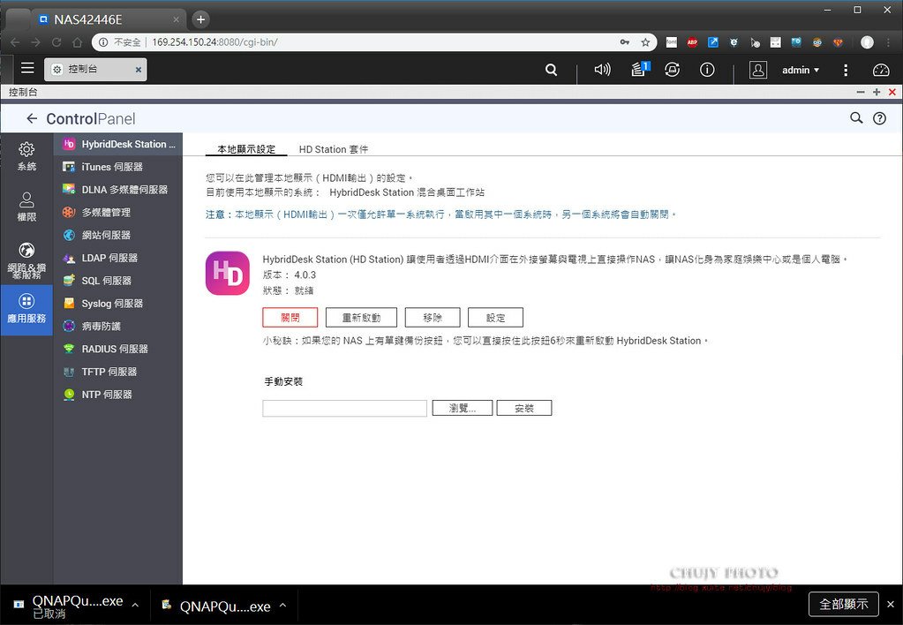Open NTP 伺服器 settings
Screen dimensions: 903x625
118,394
